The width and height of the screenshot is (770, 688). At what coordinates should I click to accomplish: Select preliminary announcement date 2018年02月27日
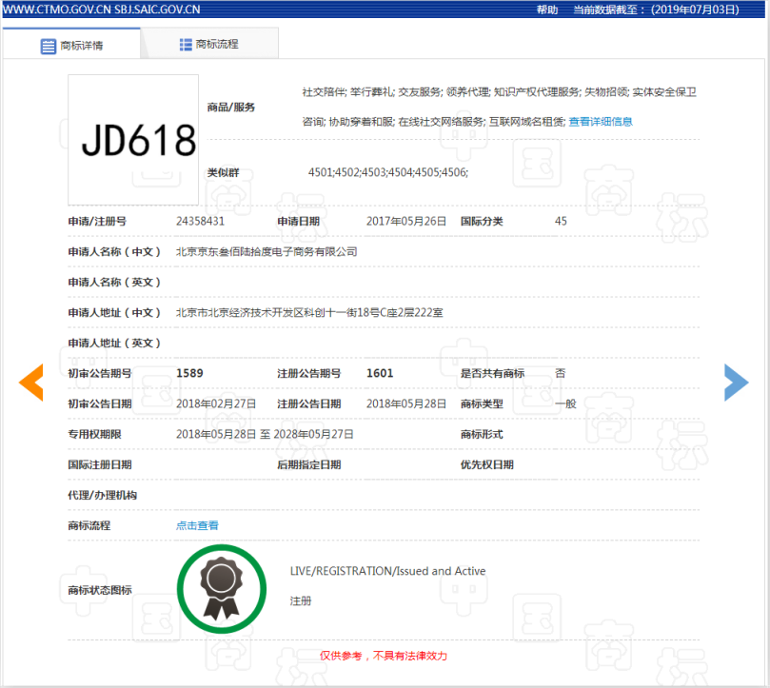click(x=216, y=404)
